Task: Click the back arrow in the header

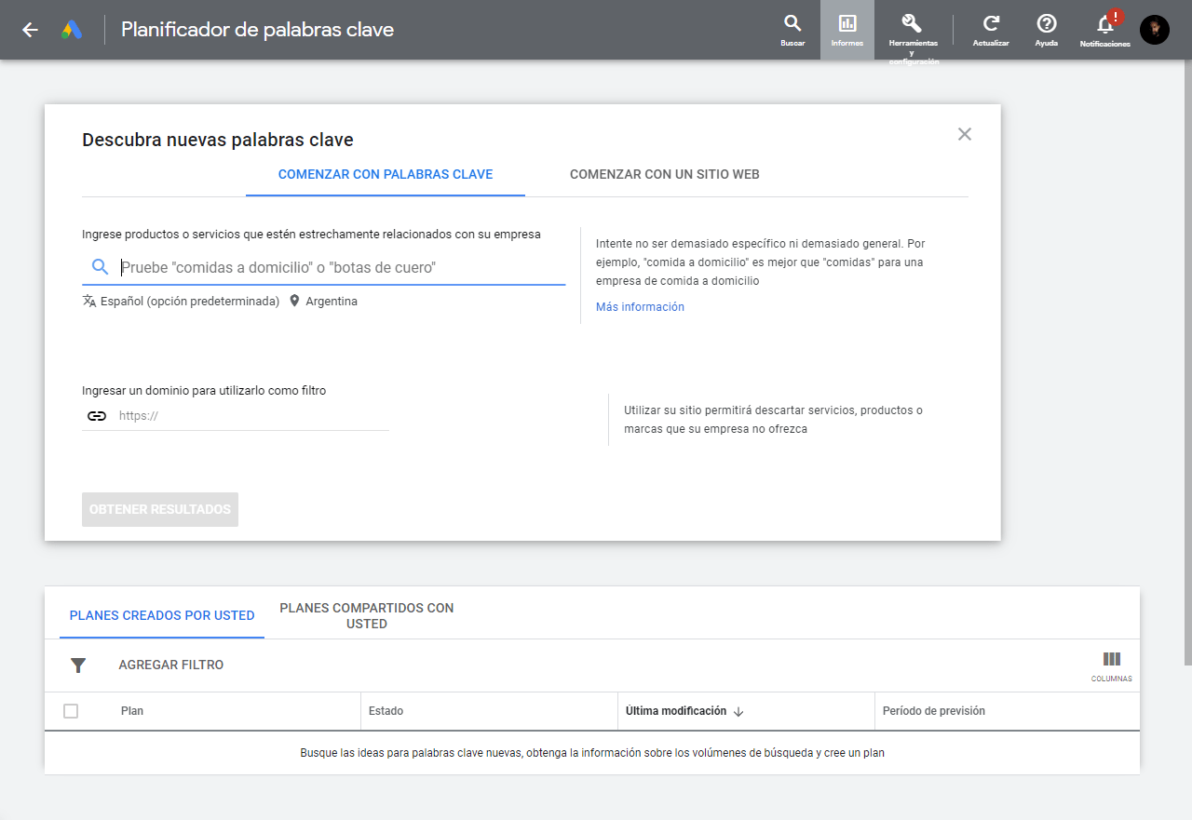Action: (x=29, y=29)
